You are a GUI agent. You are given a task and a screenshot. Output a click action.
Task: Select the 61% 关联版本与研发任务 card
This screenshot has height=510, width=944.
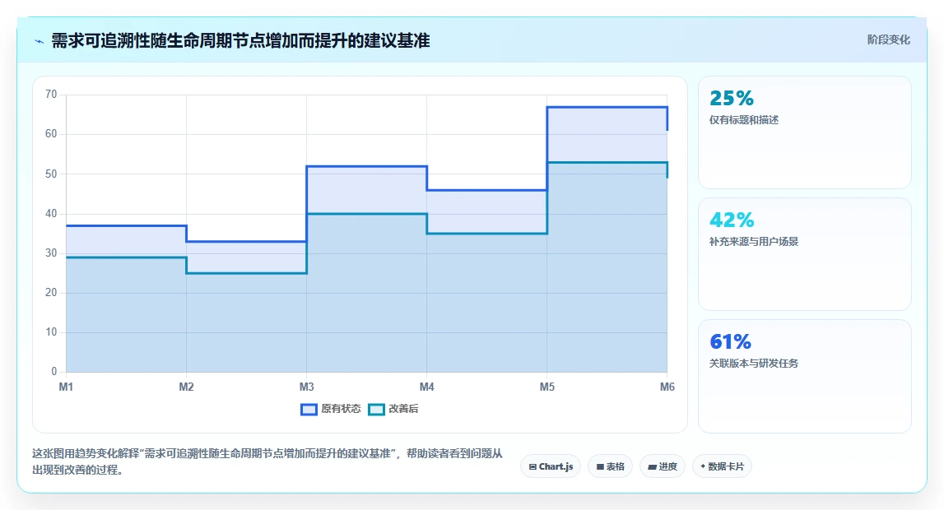pos(804,377)
